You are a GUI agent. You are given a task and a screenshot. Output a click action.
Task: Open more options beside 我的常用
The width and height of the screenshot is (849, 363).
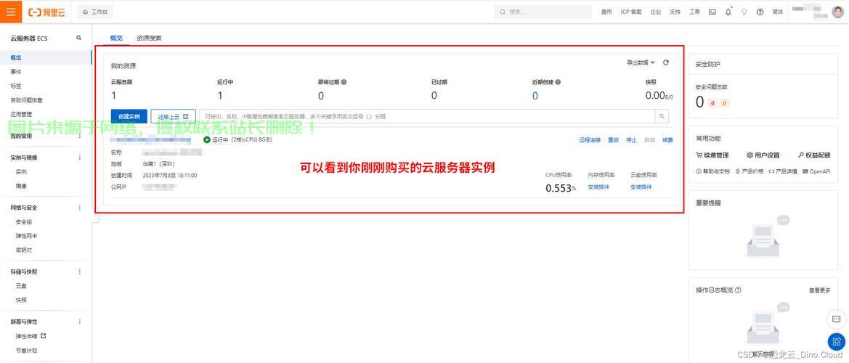(80, 136)
